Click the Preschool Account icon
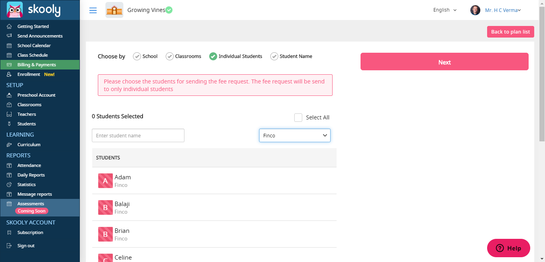This screenshot has width=545, height=262. coord(9,95)
